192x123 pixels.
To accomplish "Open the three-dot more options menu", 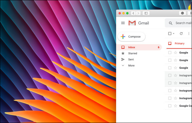I will (x=189, y=34).
